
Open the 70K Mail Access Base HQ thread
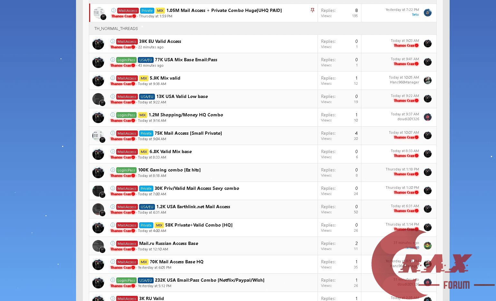tap(176, 262)
